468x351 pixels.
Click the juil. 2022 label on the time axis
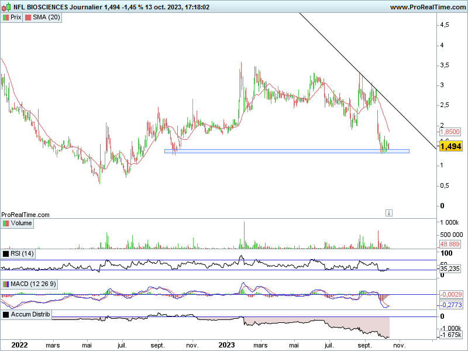(x=122, y=346)
